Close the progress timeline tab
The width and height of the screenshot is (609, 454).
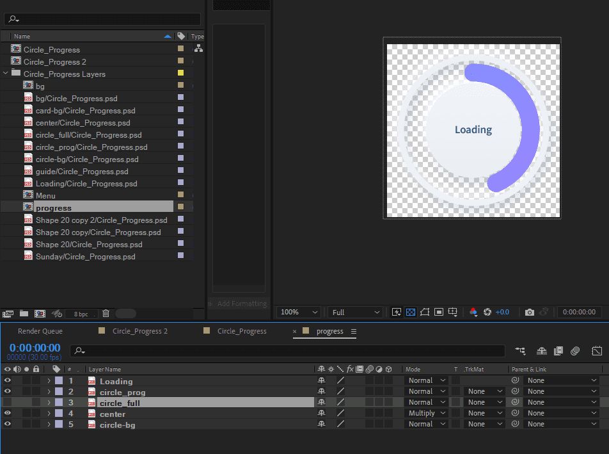294,331
